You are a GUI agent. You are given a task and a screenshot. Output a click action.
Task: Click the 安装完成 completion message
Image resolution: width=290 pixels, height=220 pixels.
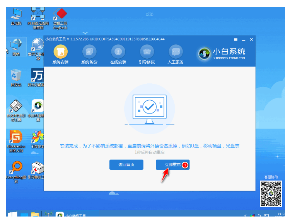pos(149,146)
